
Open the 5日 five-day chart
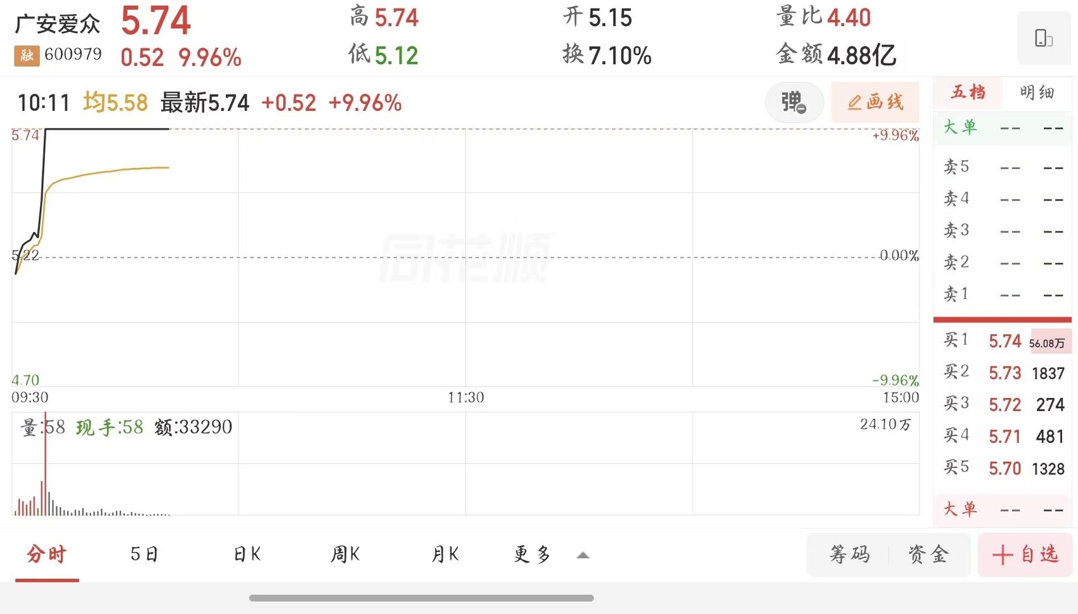144,554
